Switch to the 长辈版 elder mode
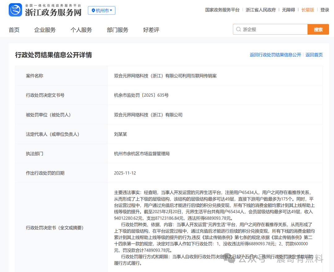Image resolution: width=334 pixels, height=272 pixels. click(308, 10)
